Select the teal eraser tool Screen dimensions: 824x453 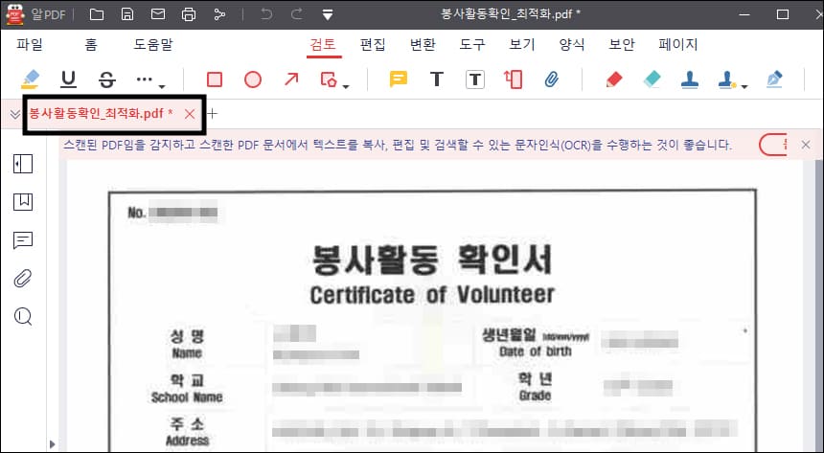tap(652, 79)
